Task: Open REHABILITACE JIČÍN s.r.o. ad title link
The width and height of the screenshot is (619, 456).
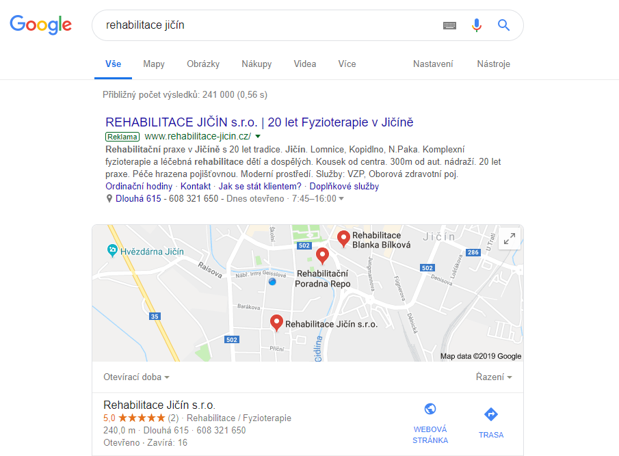Action: coord(259,122)
